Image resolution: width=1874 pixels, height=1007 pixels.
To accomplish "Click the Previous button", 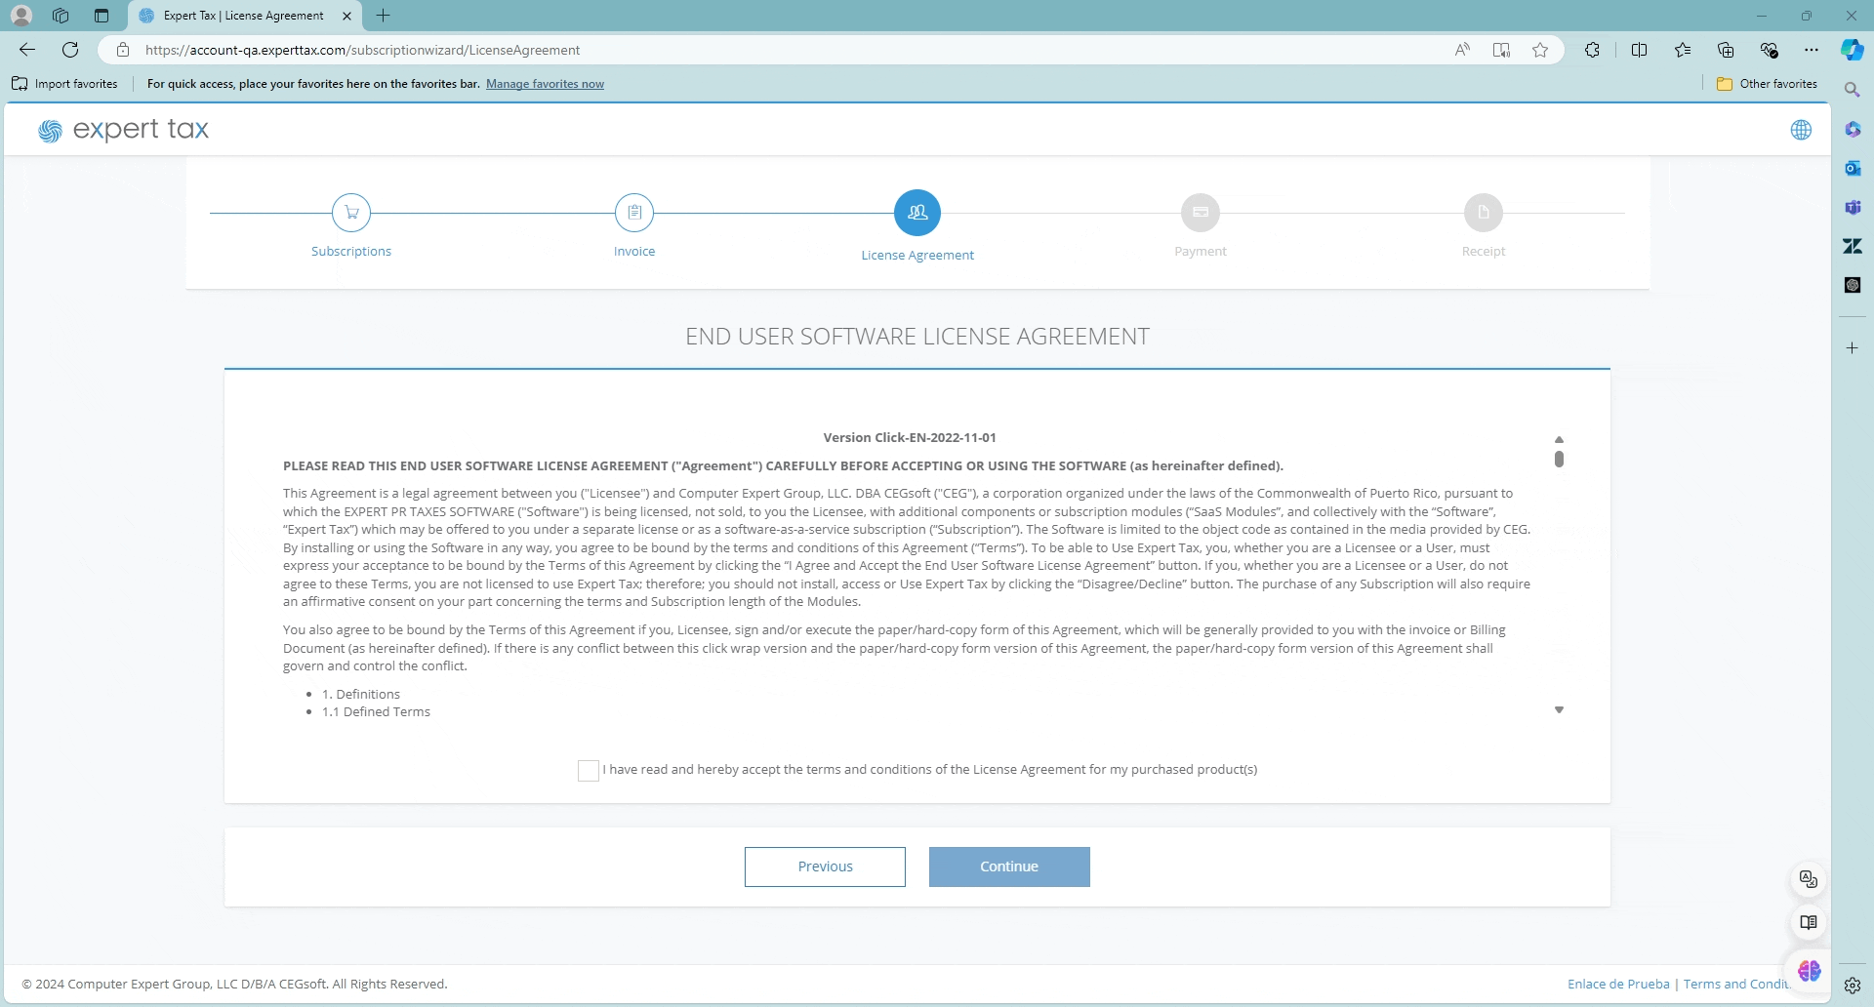I will [x=825, y=866].
